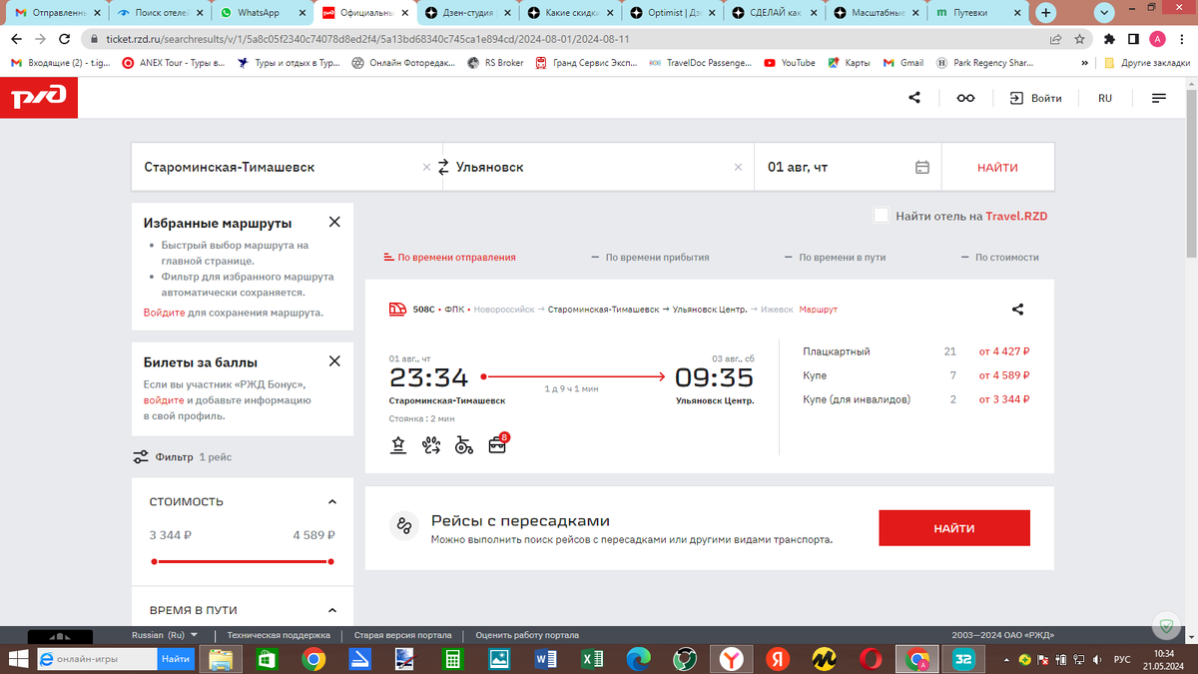
Task: Click the Войти login button
Action: (x=1035, y=98)
